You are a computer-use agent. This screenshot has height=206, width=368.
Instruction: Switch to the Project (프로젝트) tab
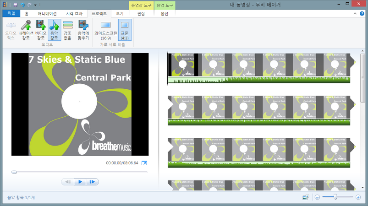(x=99, y=14)
